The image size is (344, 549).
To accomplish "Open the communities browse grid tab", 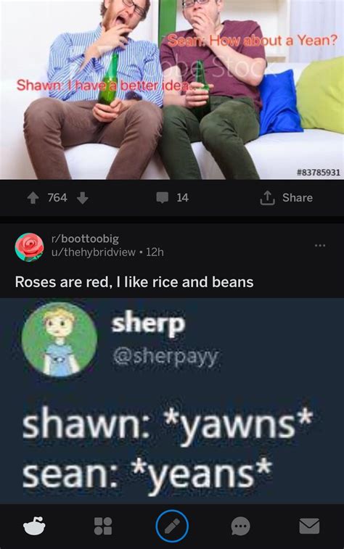I will coord(103,527).
